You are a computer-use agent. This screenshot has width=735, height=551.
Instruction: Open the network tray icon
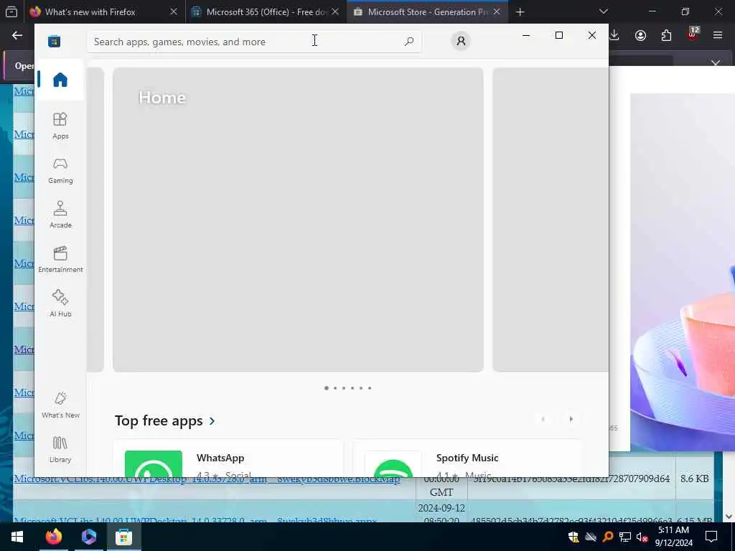625,537
